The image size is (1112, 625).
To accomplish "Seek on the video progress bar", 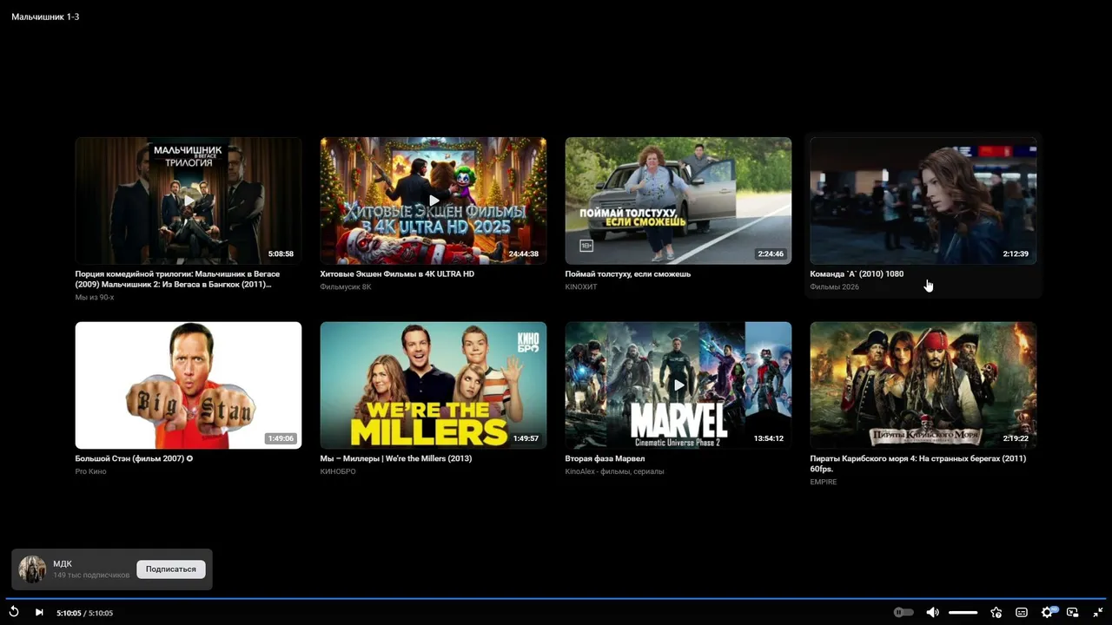I will [x=556, y=598].
